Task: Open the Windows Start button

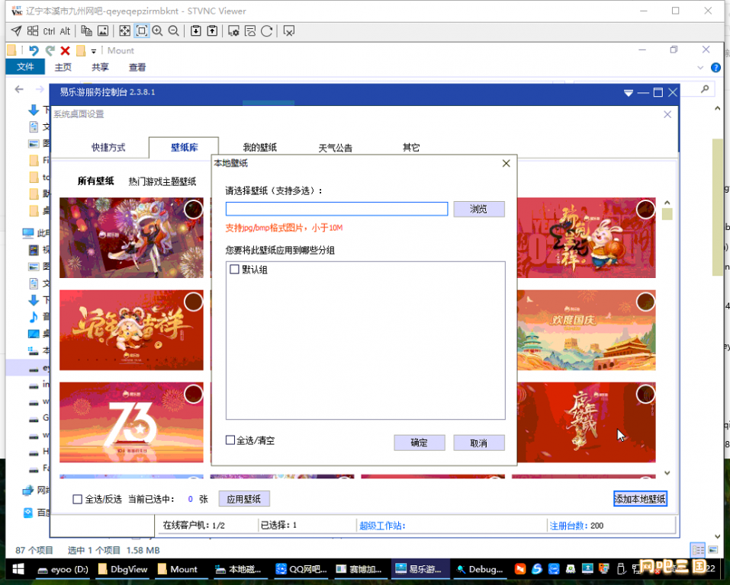Action: 18,569
